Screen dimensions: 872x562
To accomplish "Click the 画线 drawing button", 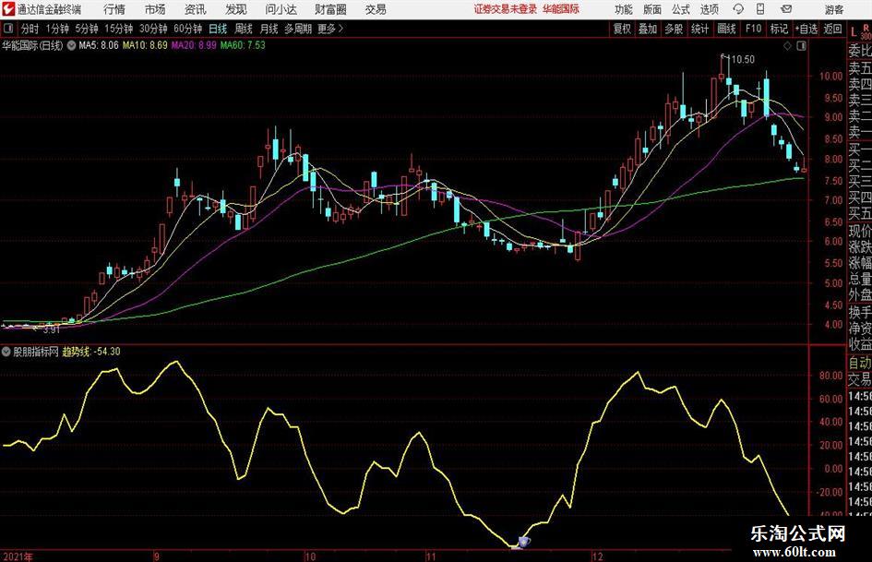I will [726, 29].
